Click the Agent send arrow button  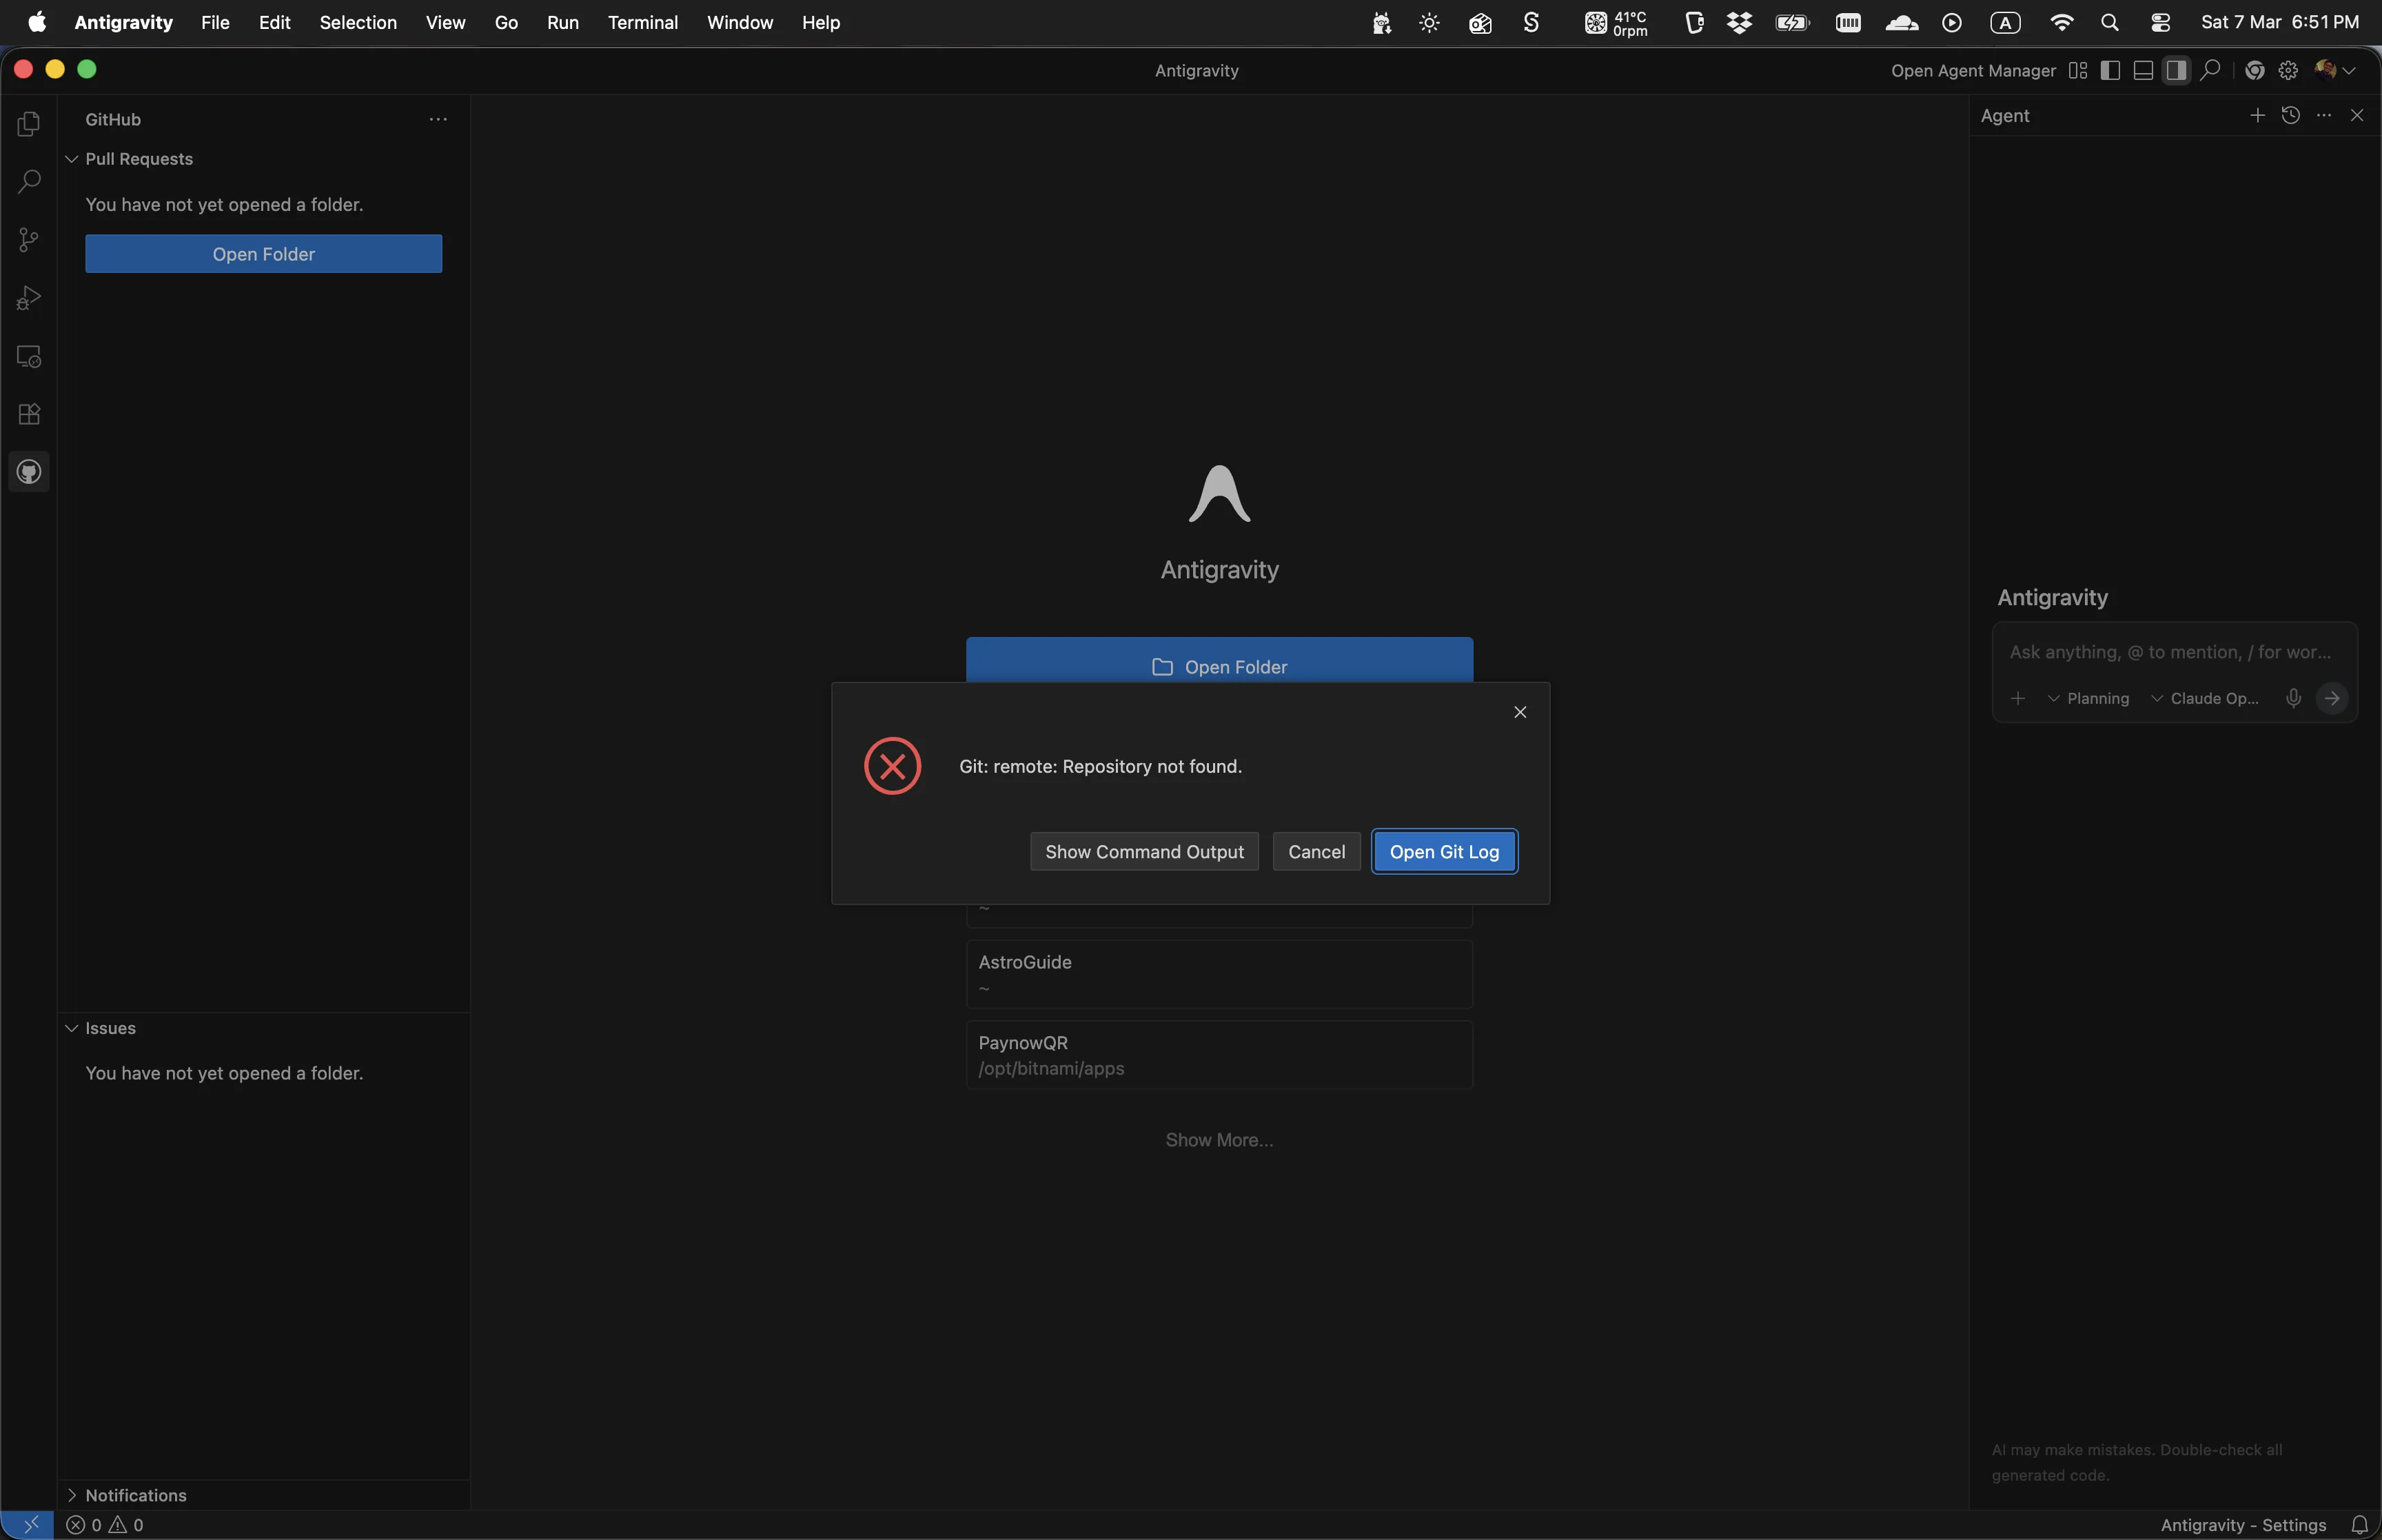(x=2332, y=698)
